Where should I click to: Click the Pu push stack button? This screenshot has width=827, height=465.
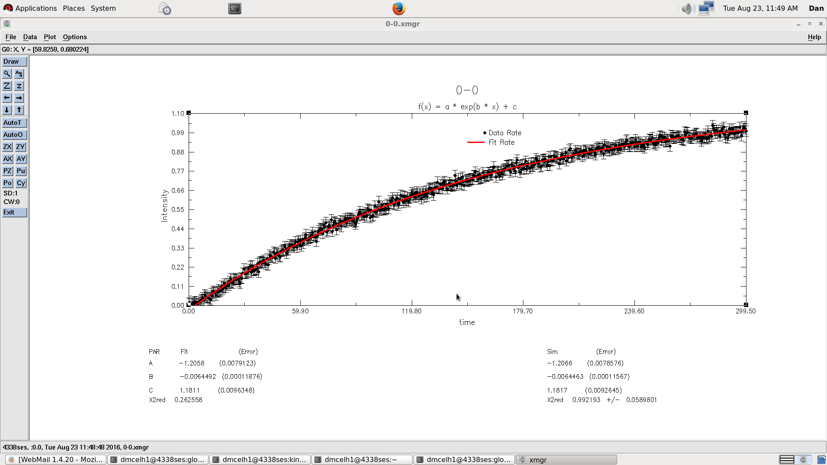point(21,171)
